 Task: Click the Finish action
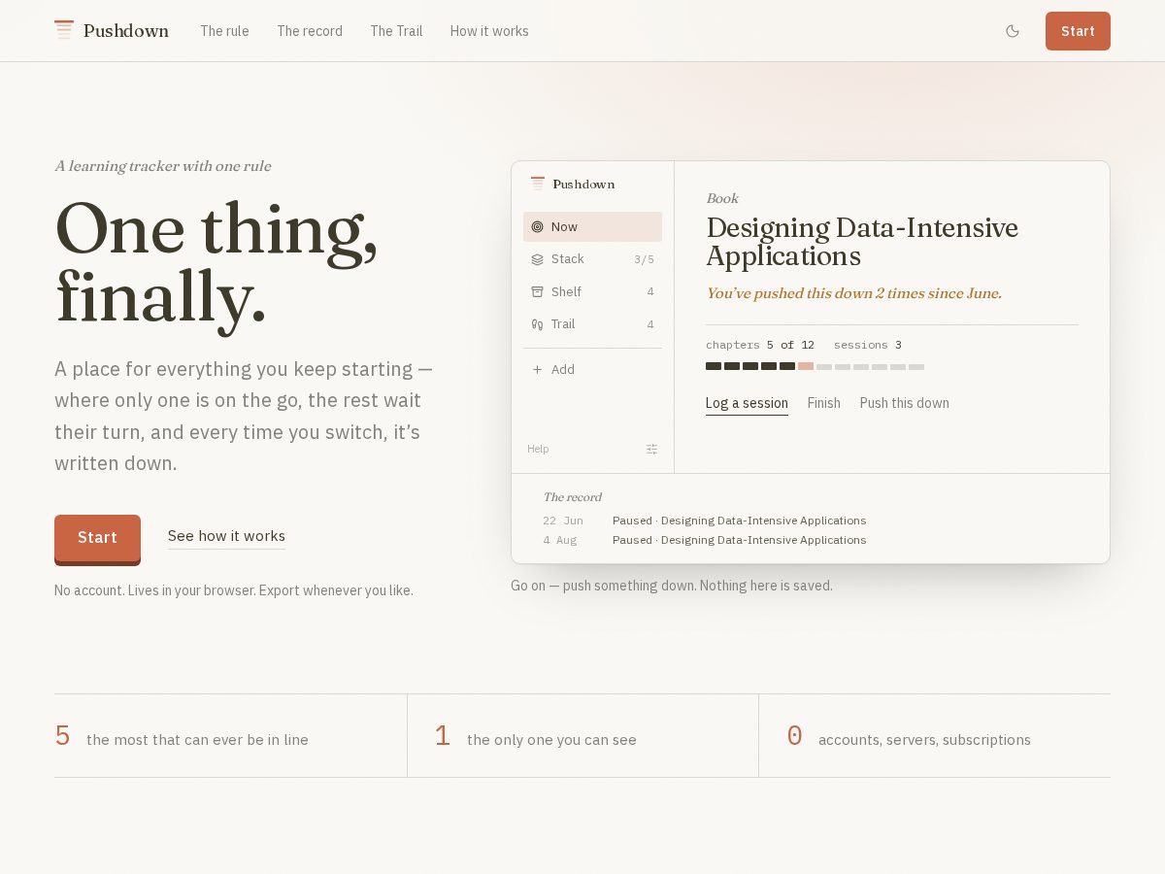(x=823, y=403)
